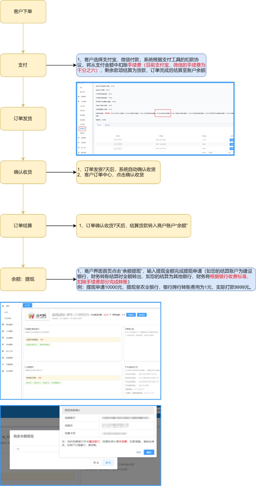
Task: Open the blue 首页 tab above the dashboard
Action: click(x=27, y=305)
